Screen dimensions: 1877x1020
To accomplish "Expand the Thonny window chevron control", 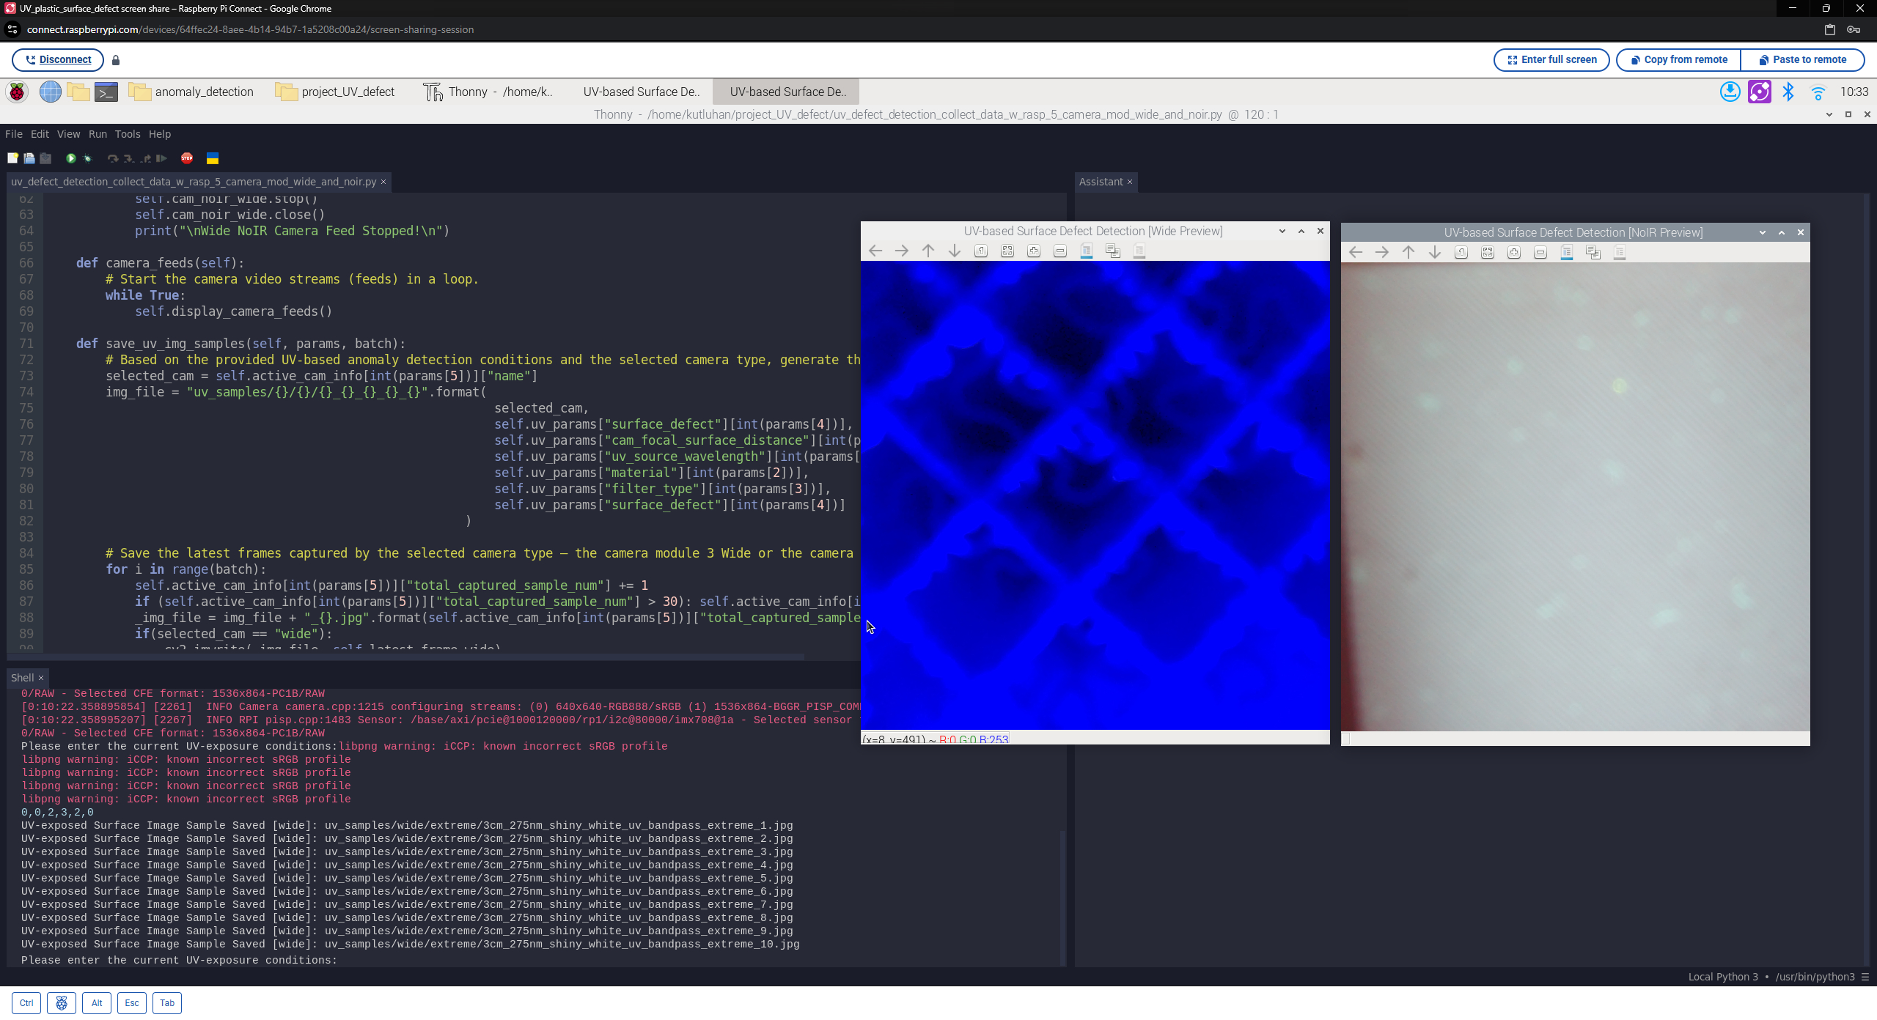I will coord(1828,114).
